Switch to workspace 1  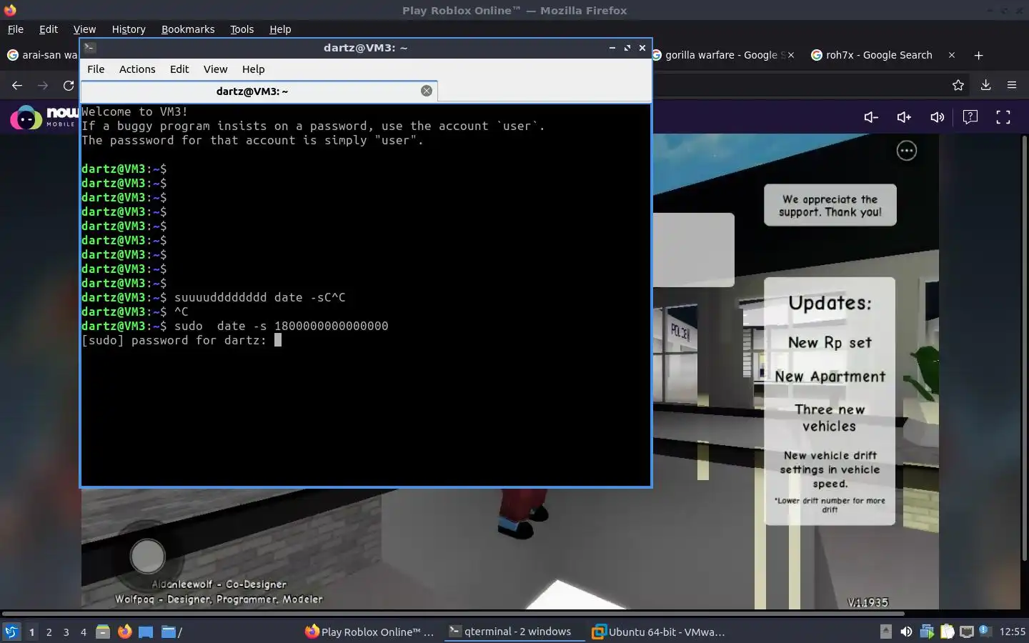(31, 632)
